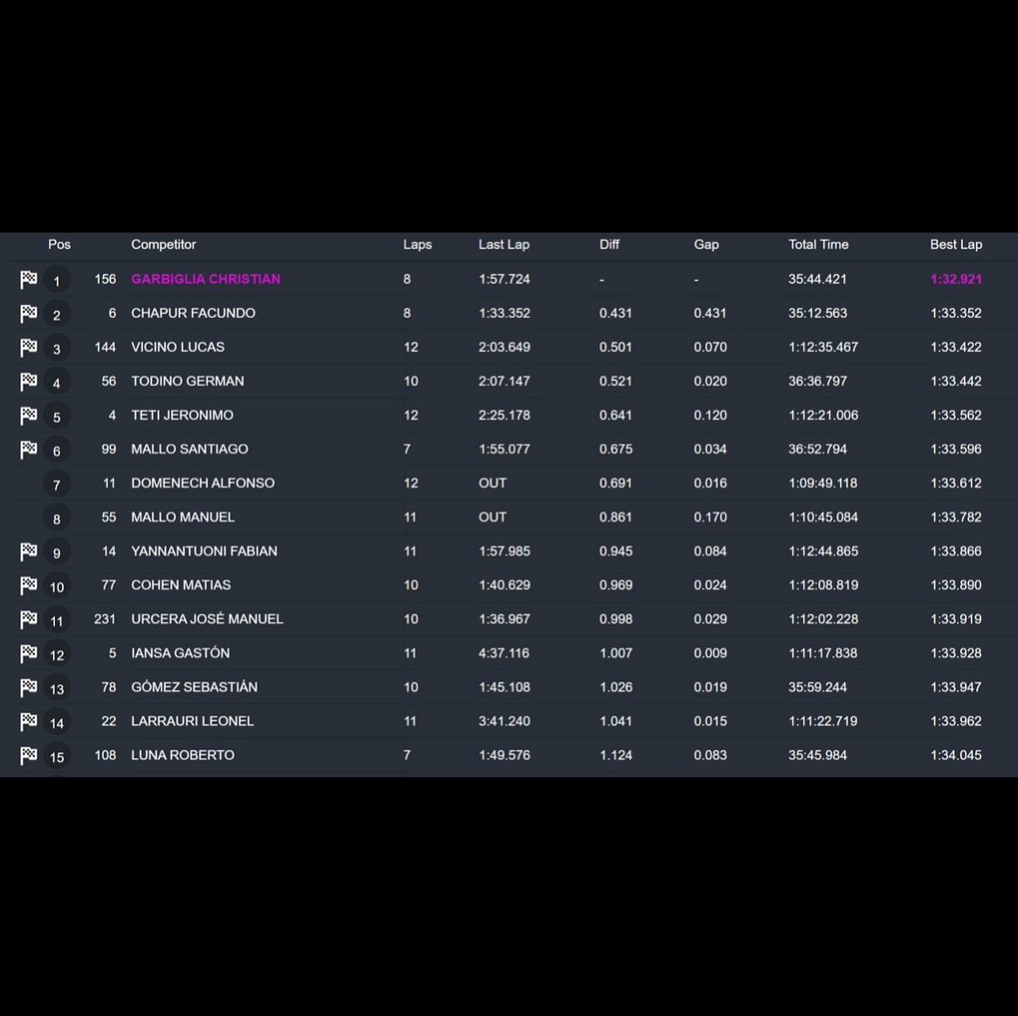Select the flag icon for Luna Roberto
1018x1016 pixels.
click(29, 756)
